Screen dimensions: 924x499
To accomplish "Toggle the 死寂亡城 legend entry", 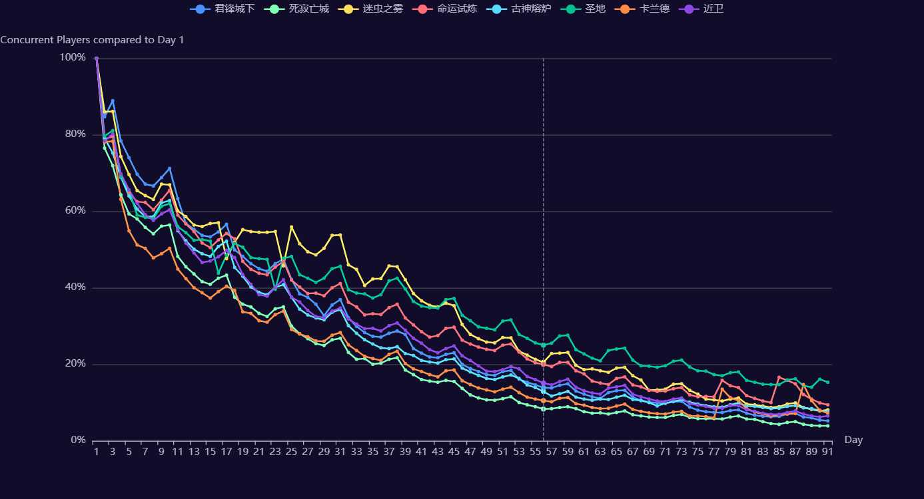I will click(x=296, y=9).
